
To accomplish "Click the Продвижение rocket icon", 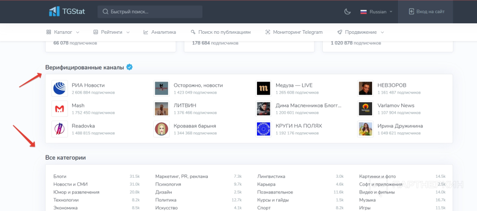I will (x=340, y=32).
